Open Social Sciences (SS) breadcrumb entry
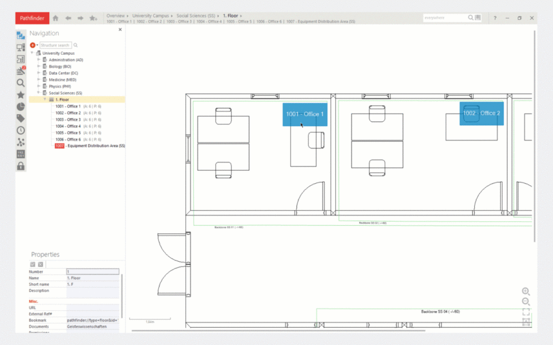The image size is (553, 345). (196, 16)
